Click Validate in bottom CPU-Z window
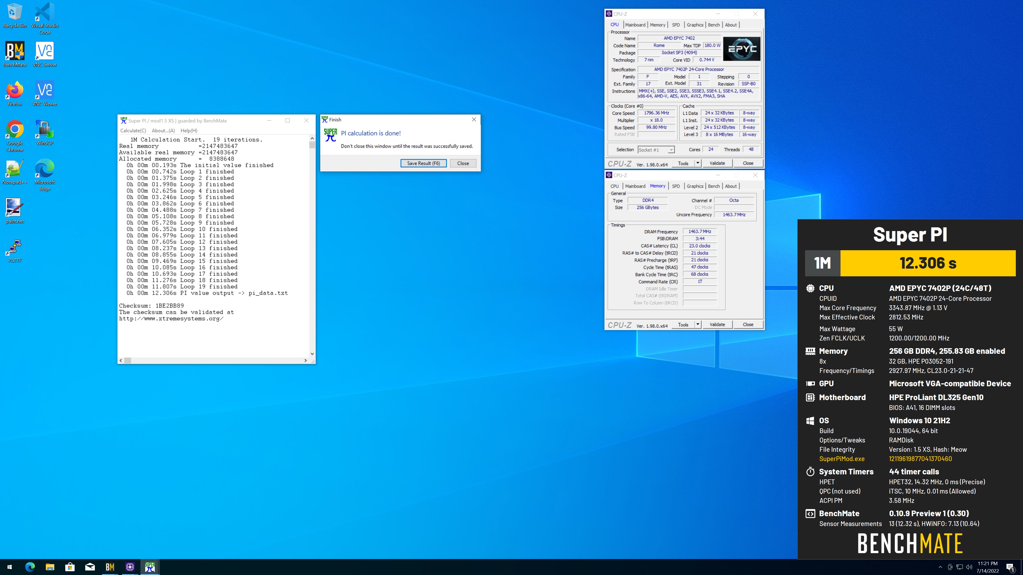This screenshot has width=1023, height=575. coord(717,325)
